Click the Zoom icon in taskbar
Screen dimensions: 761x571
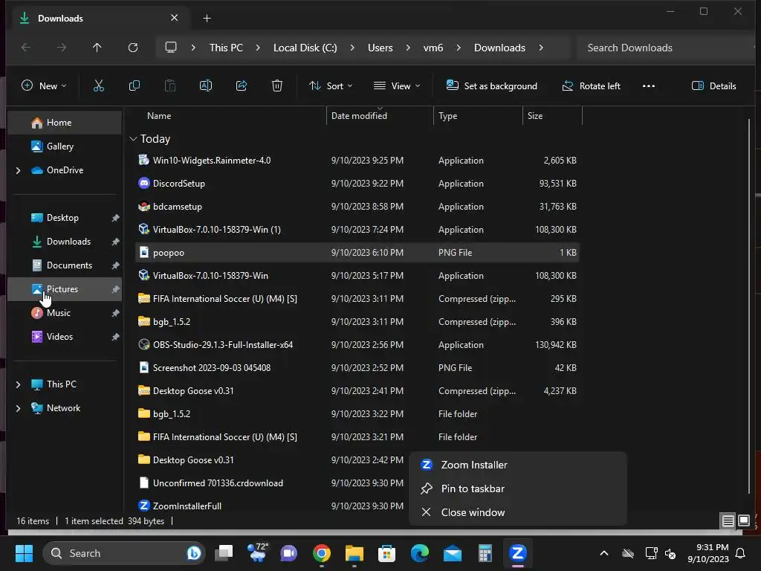point(517,553)
